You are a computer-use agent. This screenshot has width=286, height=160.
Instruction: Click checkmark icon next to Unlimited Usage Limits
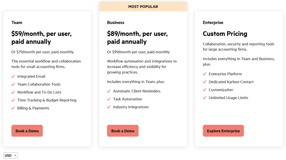pos(205,98)
